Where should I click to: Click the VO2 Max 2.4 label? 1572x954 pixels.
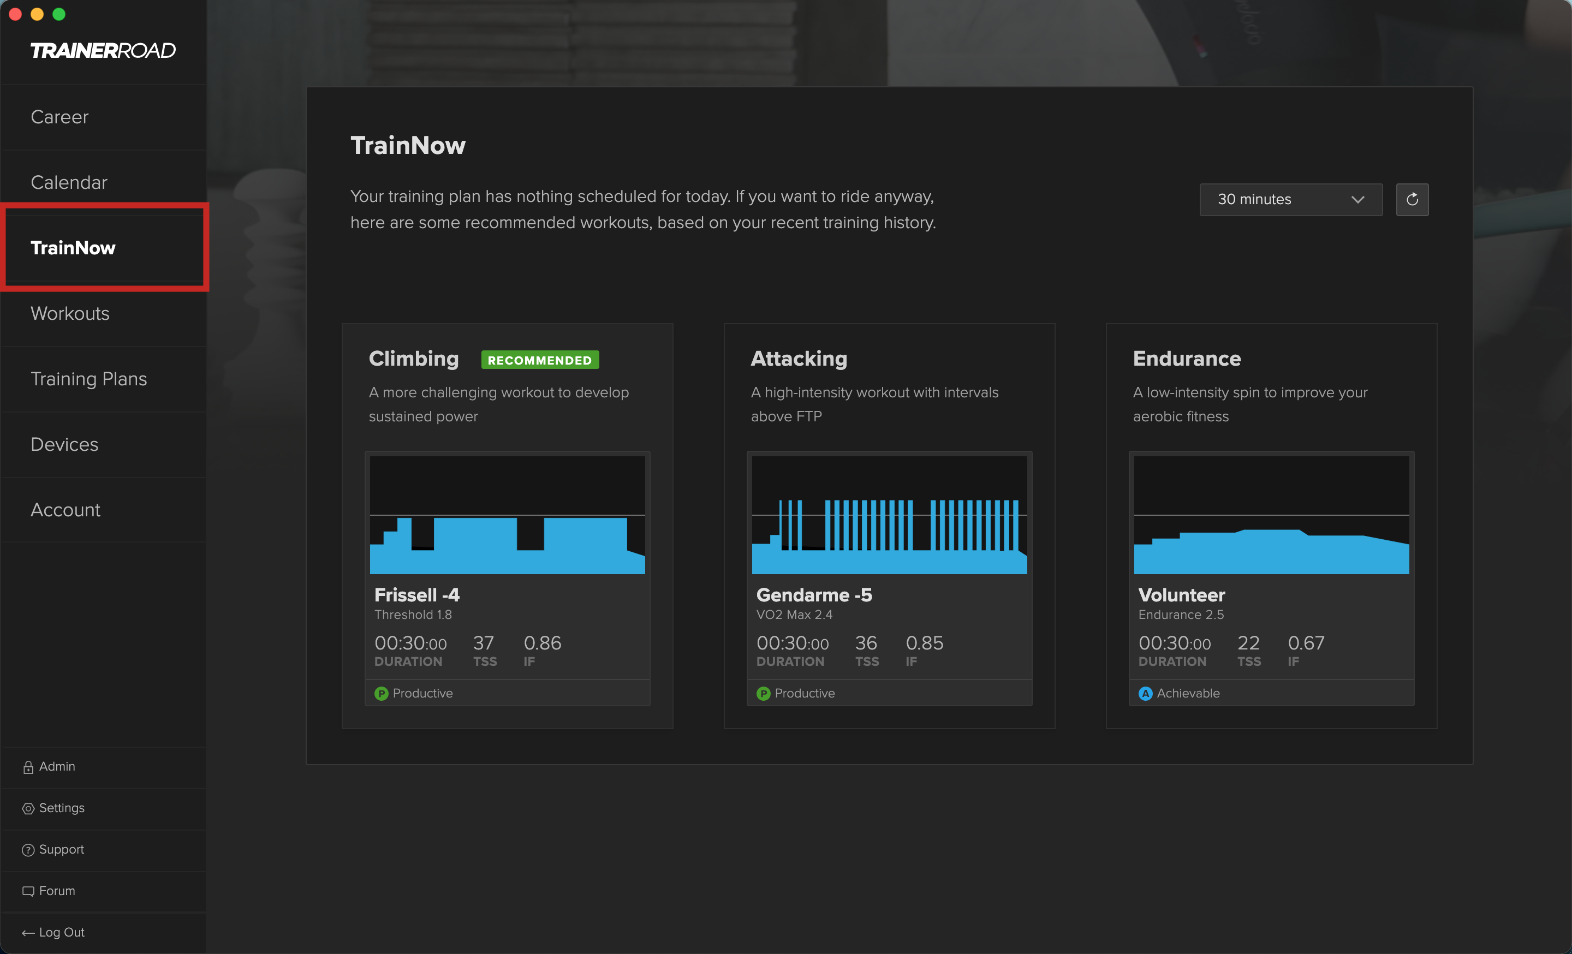[x=794, y=614]
